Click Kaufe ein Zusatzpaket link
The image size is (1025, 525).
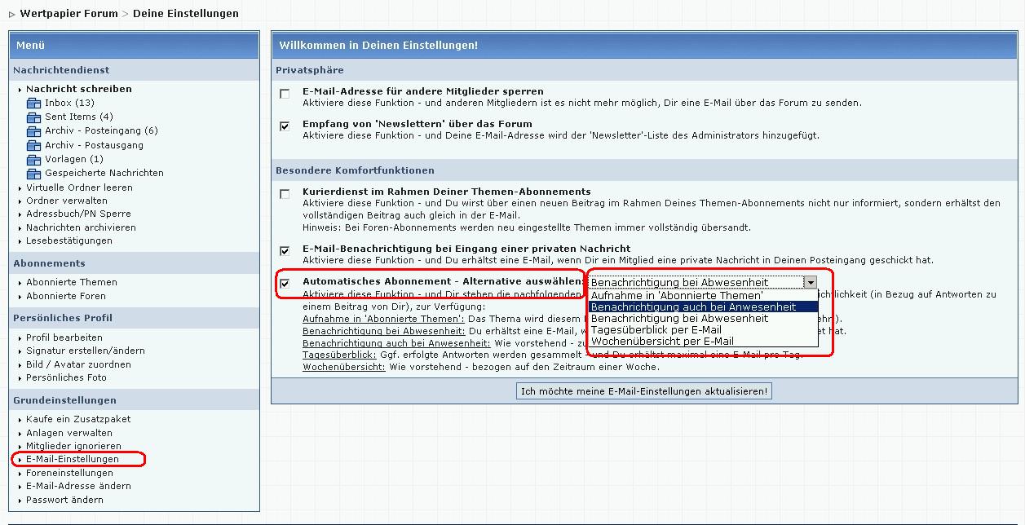click(x=78, y=419)
